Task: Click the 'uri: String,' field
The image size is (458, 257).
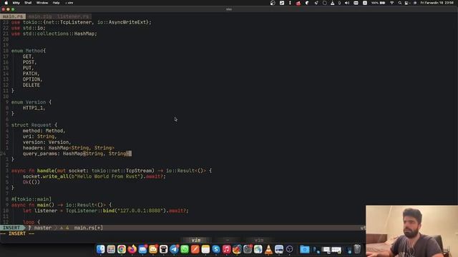Action: point(40,136)
